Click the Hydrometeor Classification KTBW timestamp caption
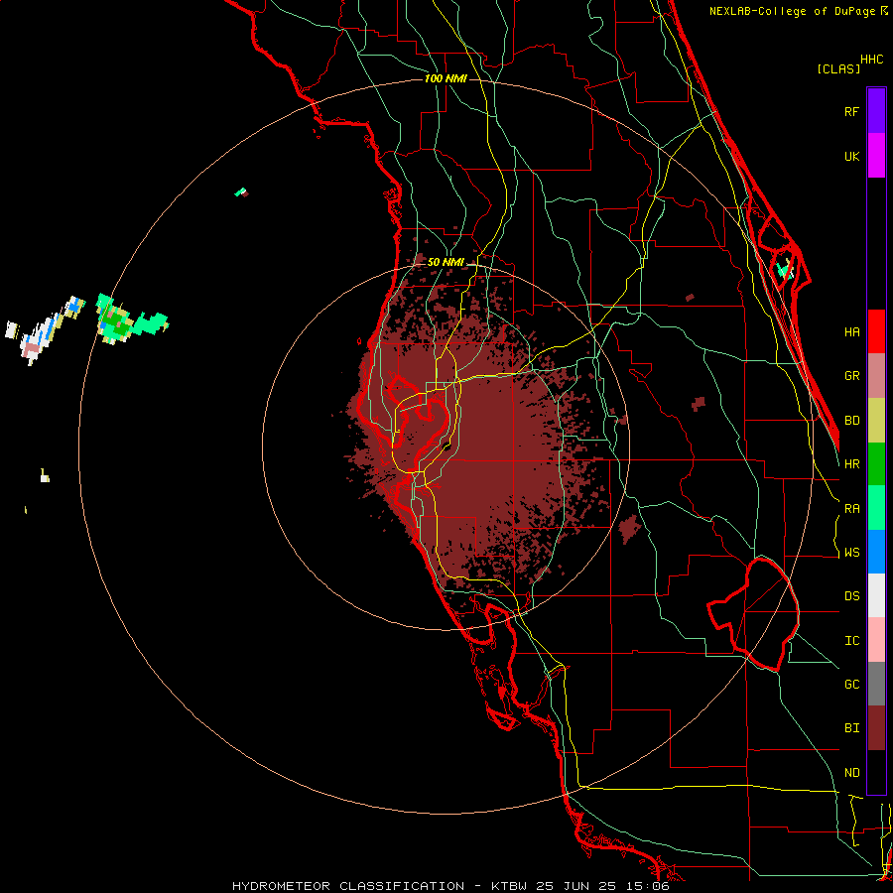Image resolution: width=893 pixels, height=893 pixels. [x=450, y=886]
